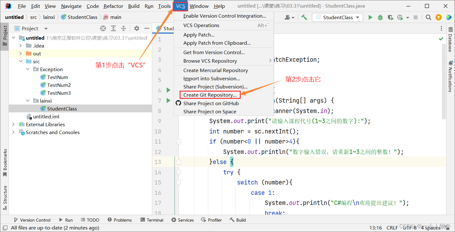Click the Build Project hammer icon
The image size is (455, 232).
304,17
